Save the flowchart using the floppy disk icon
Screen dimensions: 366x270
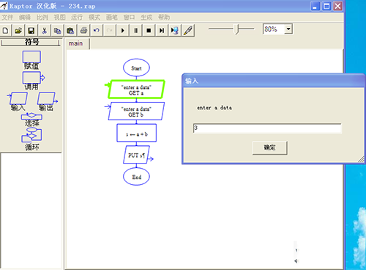click(x=31, y=31)
